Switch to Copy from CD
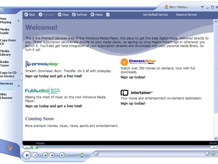The height and width of the screenshot is (164, 218). point(8,42)
